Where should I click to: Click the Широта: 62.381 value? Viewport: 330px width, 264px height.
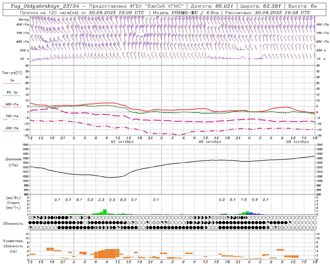[260, 6]
